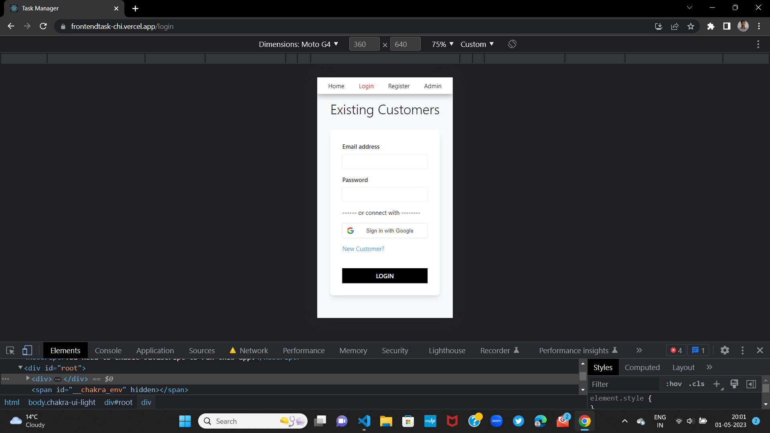
Task: Toggle the computed styles sidebar icon
Action: [x=751, y=384]
